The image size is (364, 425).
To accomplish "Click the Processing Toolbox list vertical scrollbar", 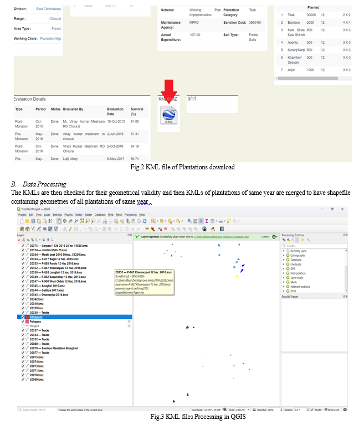I will click(x=346, y=271).
